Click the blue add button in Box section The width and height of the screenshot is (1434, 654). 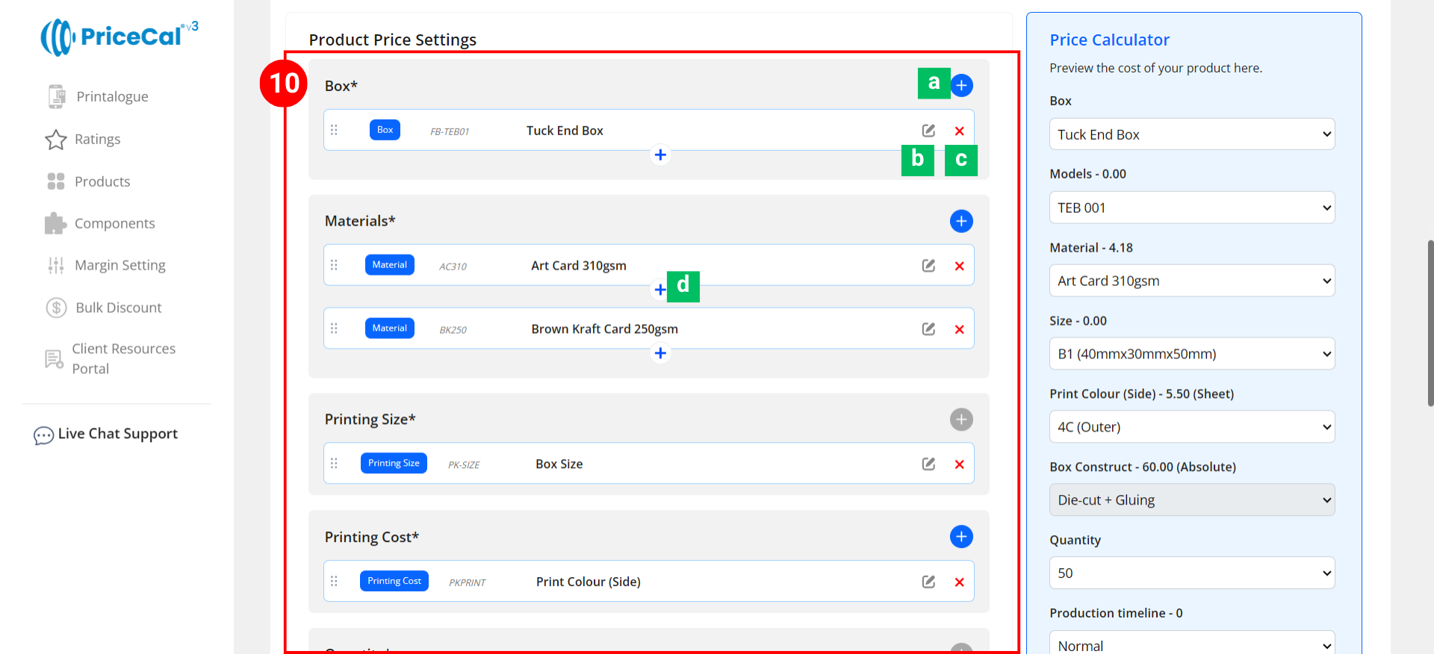coord(961,86)
